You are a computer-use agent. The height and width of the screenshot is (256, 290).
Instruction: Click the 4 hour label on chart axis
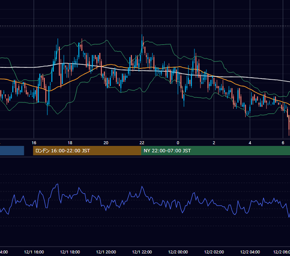[250, 143]
